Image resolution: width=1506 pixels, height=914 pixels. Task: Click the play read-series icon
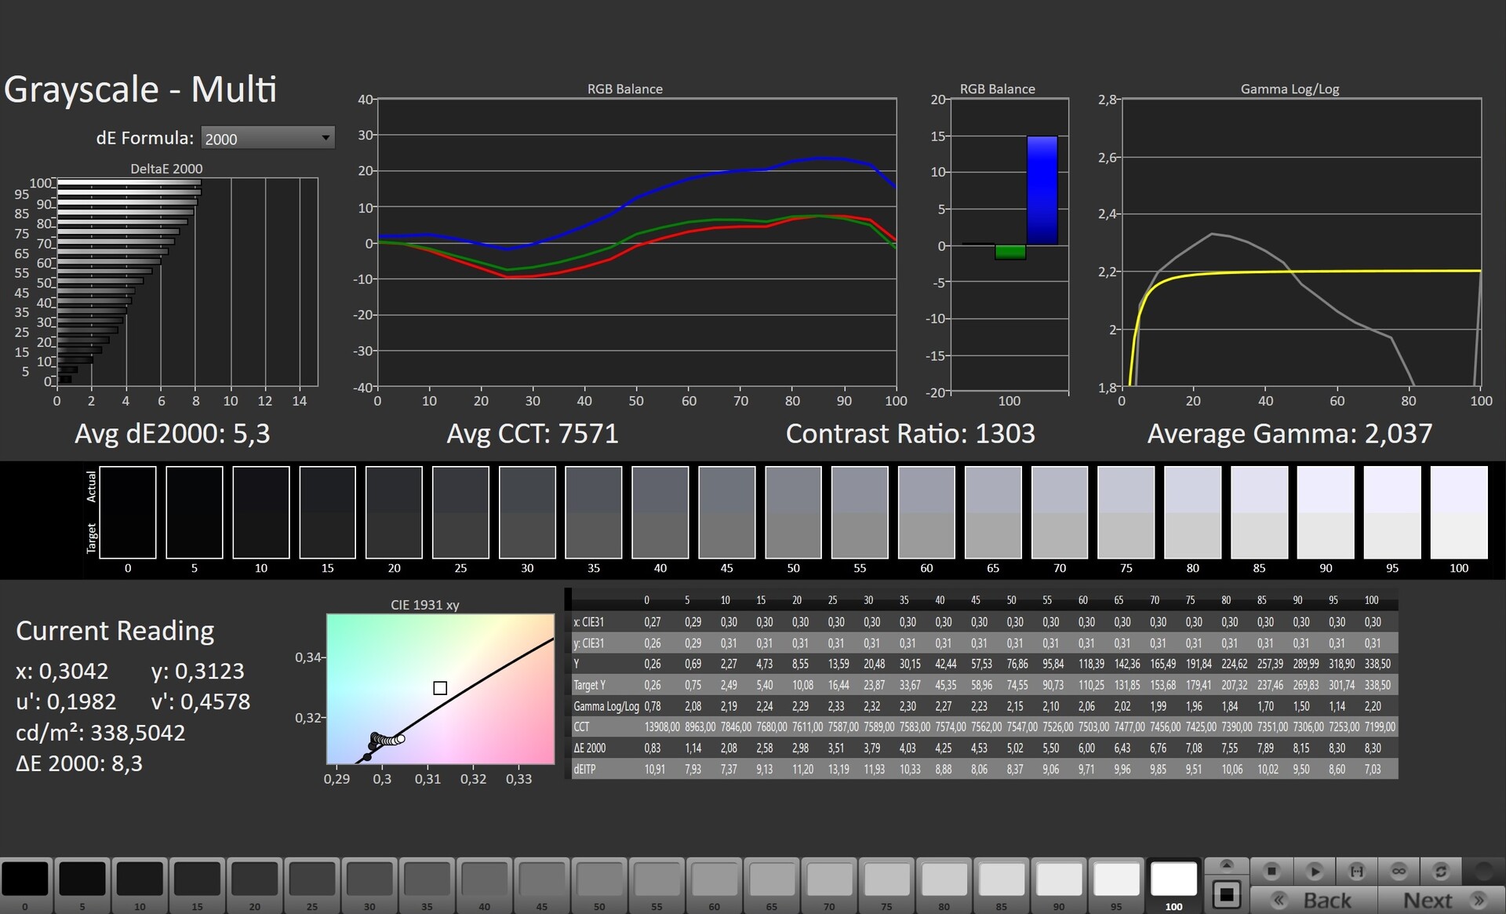tap(1315, 871)
